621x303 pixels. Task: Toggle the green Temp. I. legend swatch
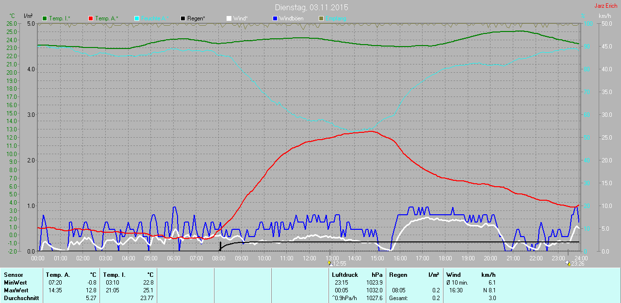pos(45,18)
